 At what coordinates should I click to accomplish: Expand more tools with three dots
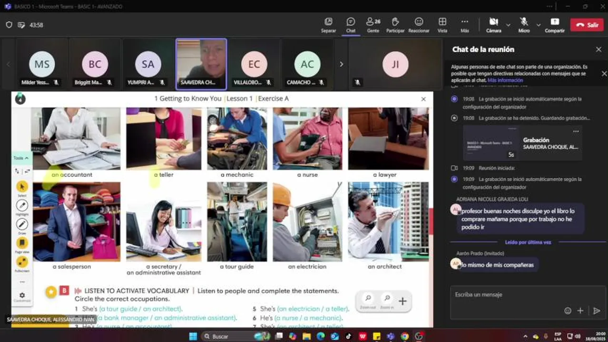point(22,282)
